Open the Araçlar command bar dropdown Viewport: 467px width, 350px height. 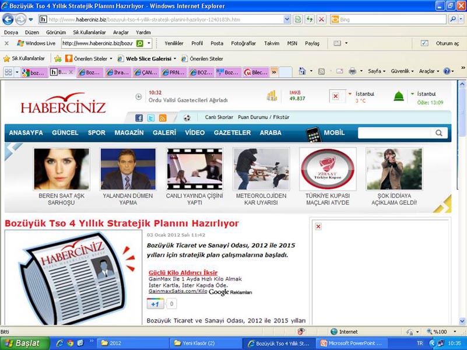tap(429, 71)
